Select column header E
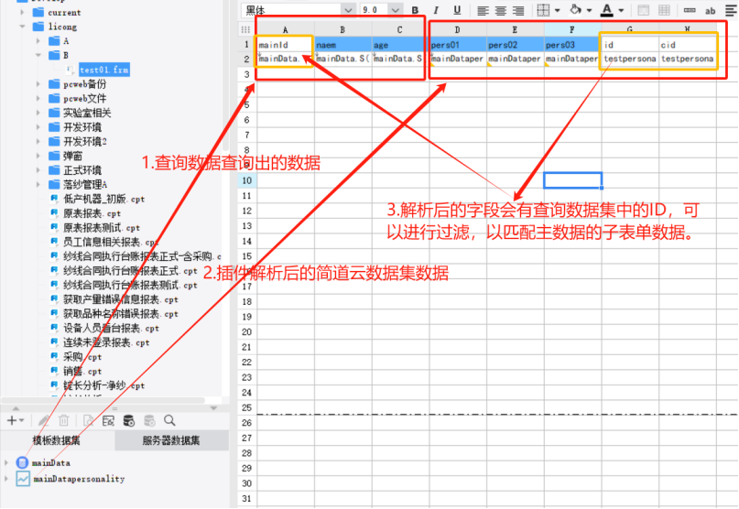 (x=515, y=29)
